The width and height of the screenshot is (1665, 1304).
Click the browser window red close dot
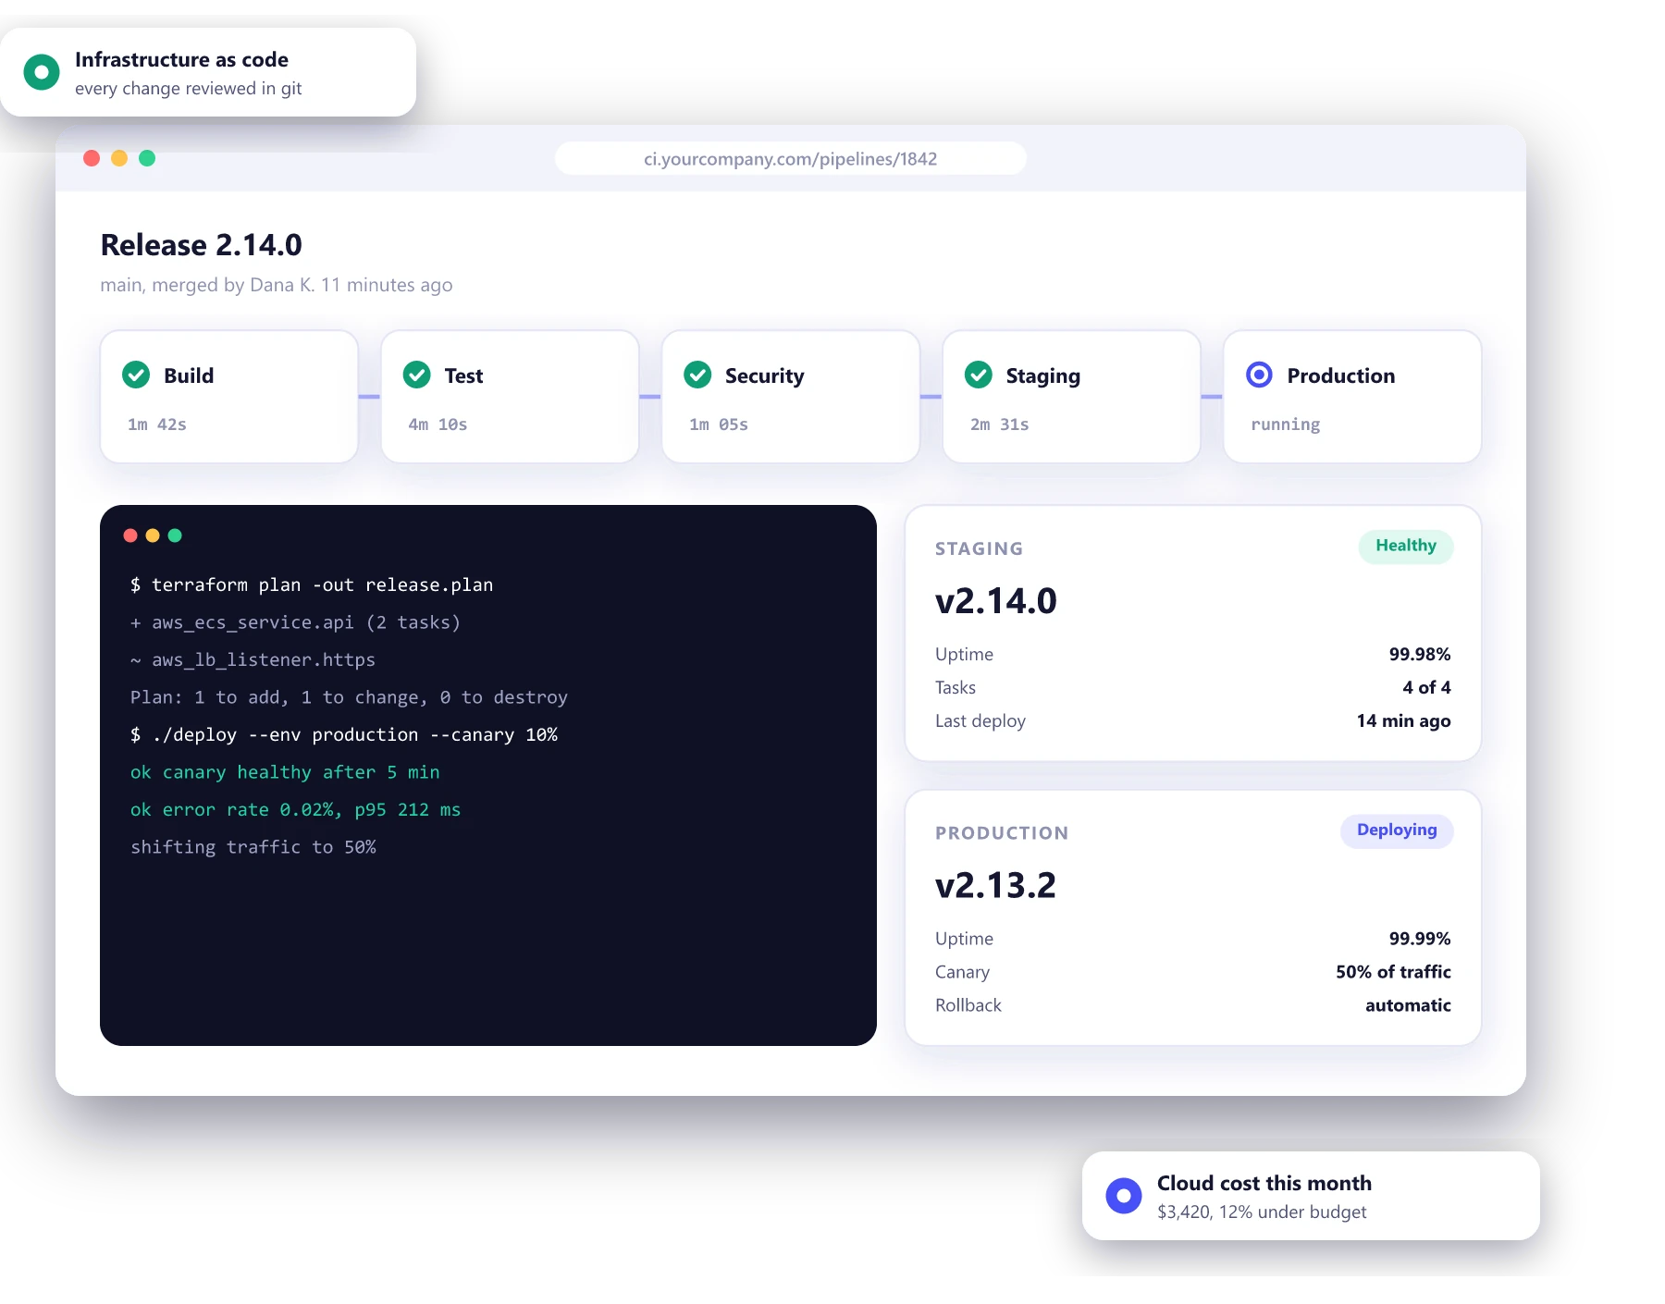click(92, 158)
